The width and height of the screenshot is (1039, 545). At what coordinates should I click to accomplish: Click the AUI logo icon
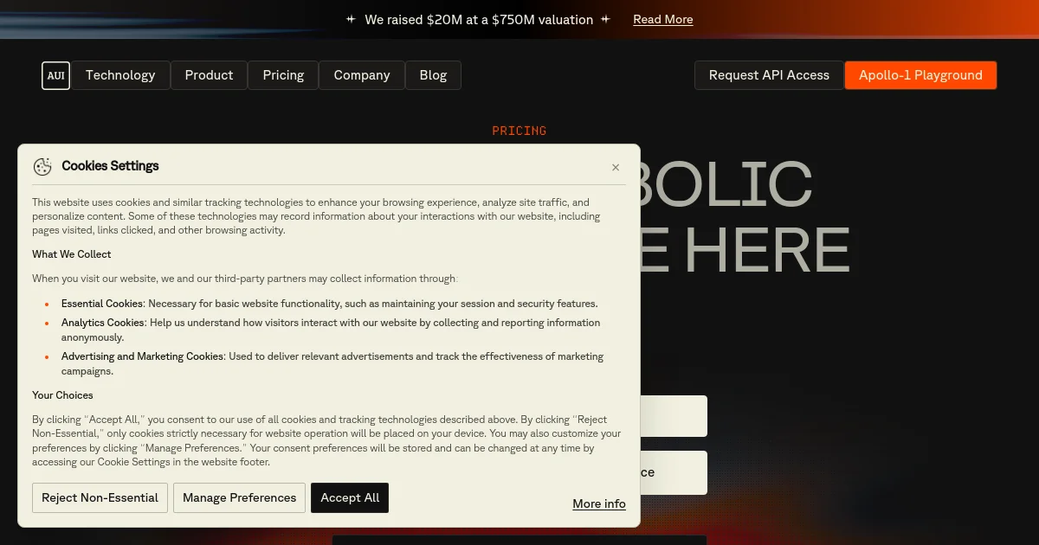55,75
